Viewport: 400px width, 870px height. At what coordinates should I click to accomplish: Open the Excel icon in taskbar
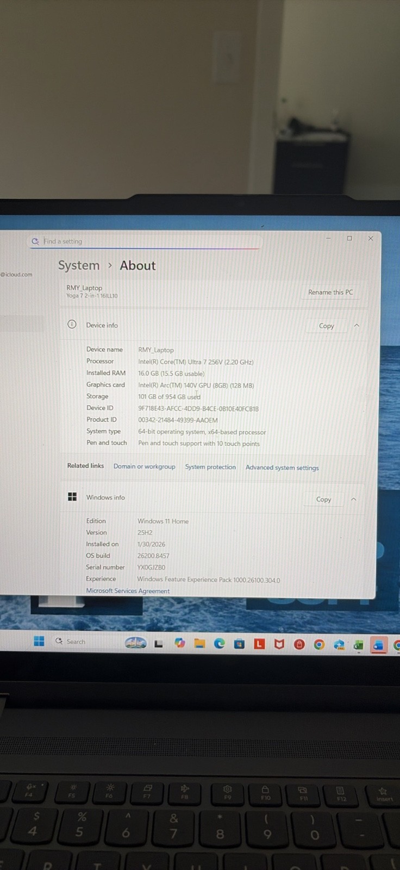point(359,645)
